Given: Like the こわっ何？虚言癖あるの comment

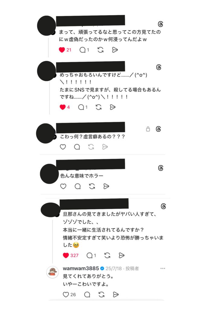Looking at the screenshot, I should (x=63, y=147).
